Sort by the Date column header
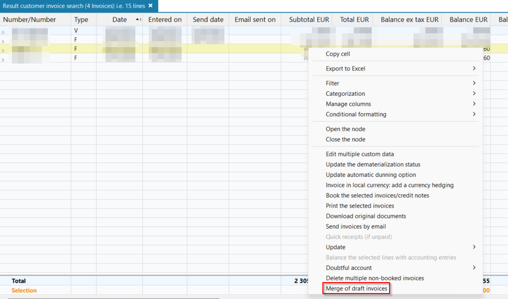Viewport: 508px width, 299px height. [119, 20]
